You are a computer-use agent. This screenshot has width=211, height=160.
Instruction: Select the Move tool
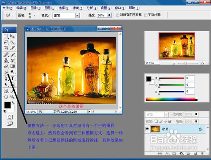coord(12,36)
